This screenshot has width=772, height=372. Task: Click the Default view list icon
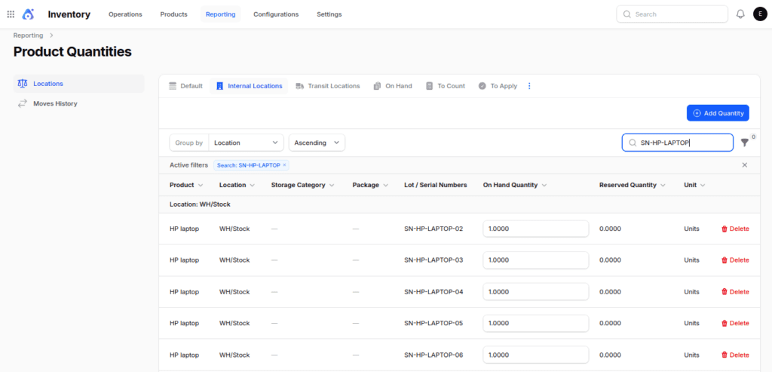pos(173,86)
